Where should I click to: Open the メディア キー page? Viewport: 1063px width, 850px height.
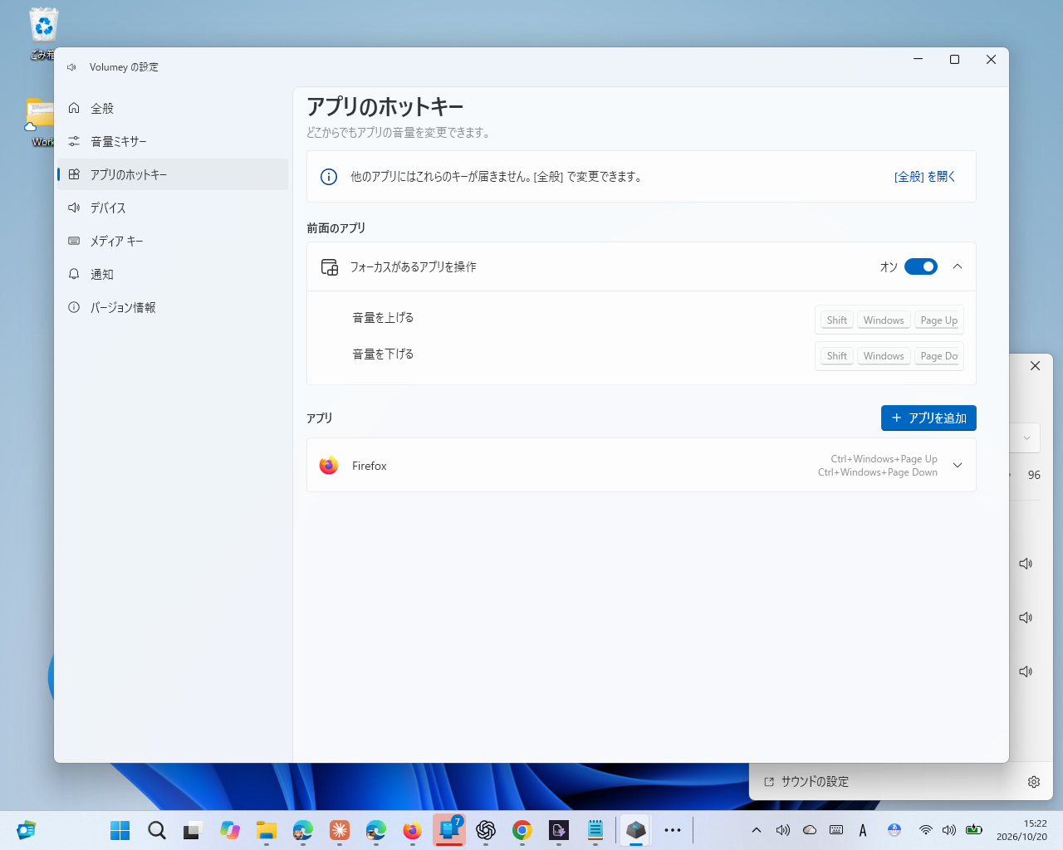[x=173, y=241]
